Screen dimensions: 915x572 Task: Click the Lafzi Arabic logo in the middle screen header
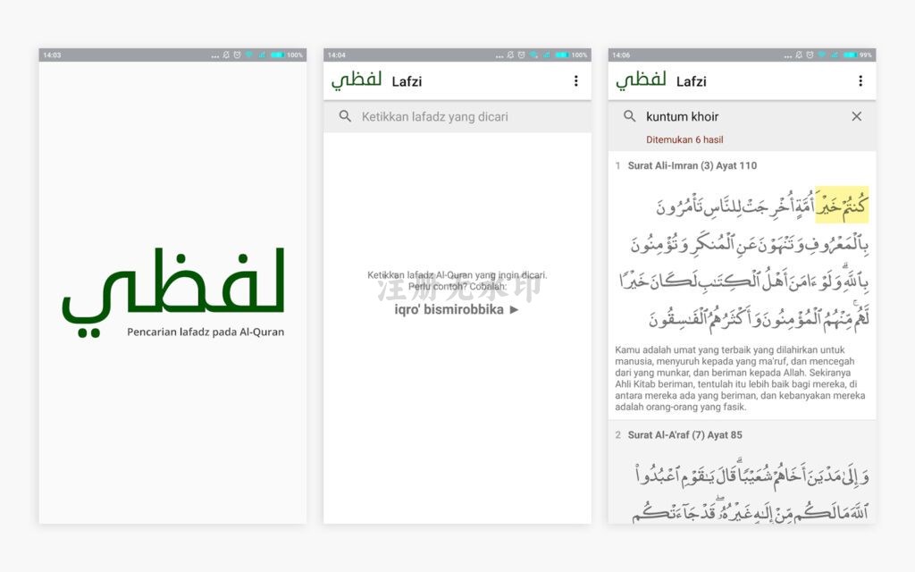point(357,80)
